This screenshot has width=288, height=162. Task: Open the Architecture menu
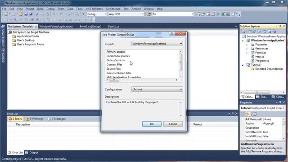[x=113, y=9]
